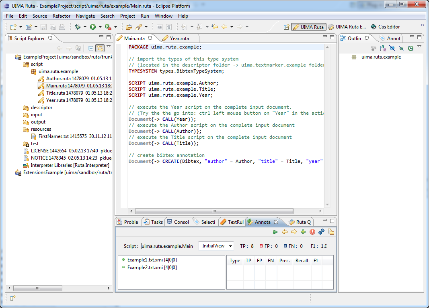Switch to the Year.ruta editor tab
The image size is (429, 308).
[x=179, y=38]
